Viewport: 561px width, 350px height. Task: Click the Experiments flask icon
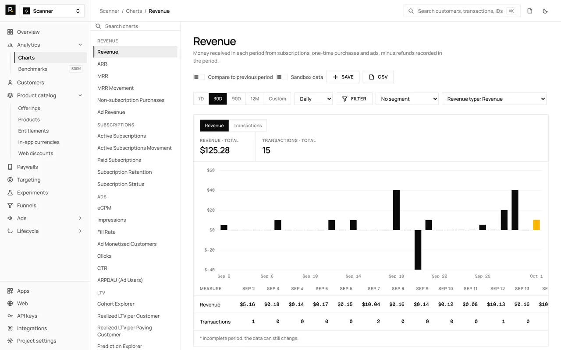(x=10, y=192)
